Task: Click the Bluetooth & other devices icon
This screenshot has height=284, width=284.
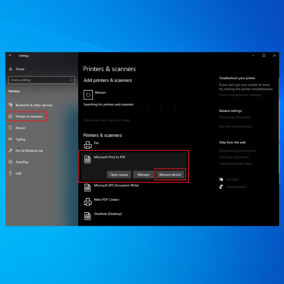Action: 10,105
